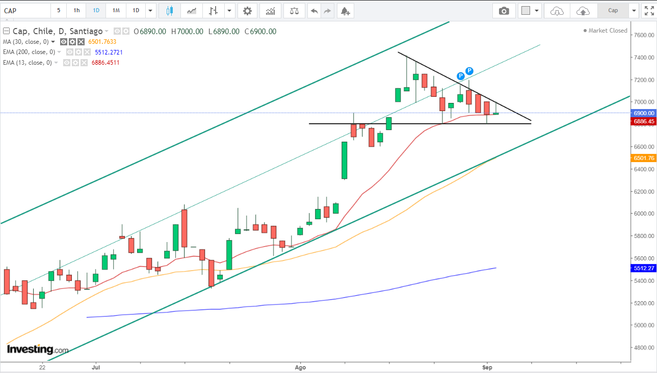Open the layout selection dropdown arrow

[537, 10]
